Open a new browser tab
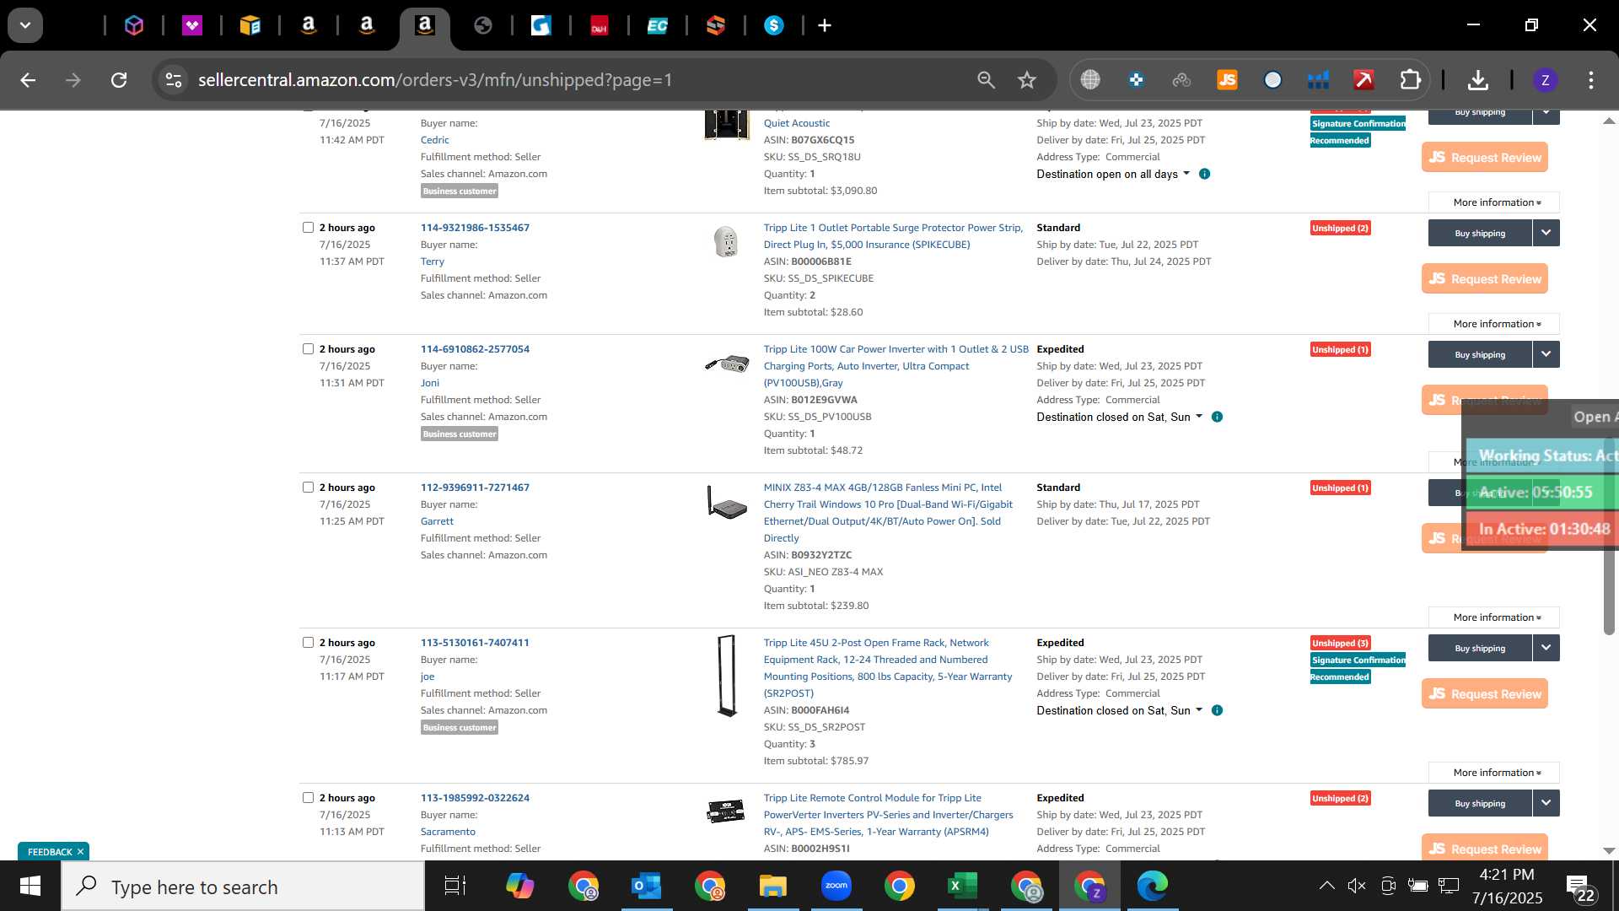Screen dimensions: 1619x911 (x=825, y=25)
